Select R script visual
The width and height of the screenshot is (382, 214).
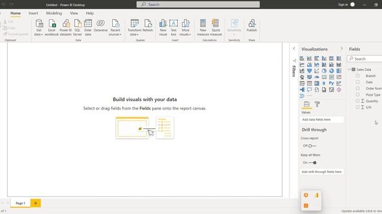click(x=324, y=83)
